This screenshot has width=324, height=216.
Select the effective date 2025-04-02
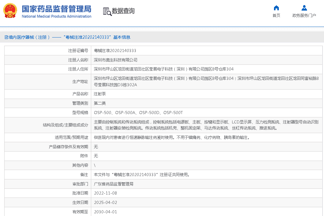click(105, 202)
